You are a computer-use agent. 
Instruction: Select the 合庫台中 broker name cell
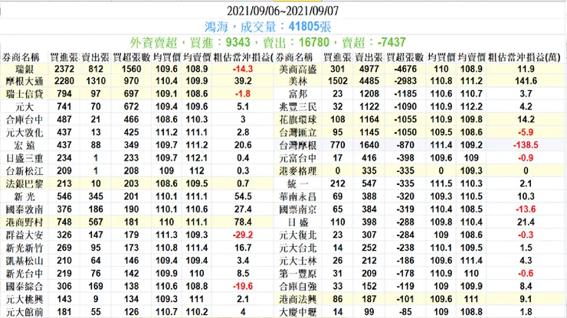[x=25, y=119]
